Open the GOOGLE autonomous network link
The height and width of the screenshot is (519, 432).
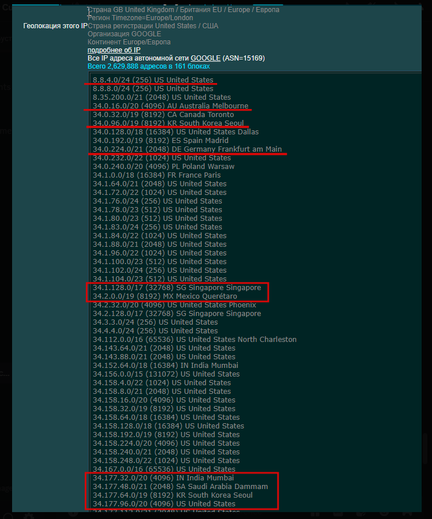click(x=205, y=58)
